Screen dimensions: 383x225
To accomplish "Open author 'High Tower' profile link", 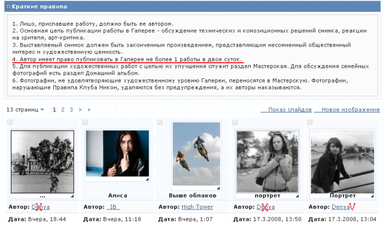I will pos(197,207).
